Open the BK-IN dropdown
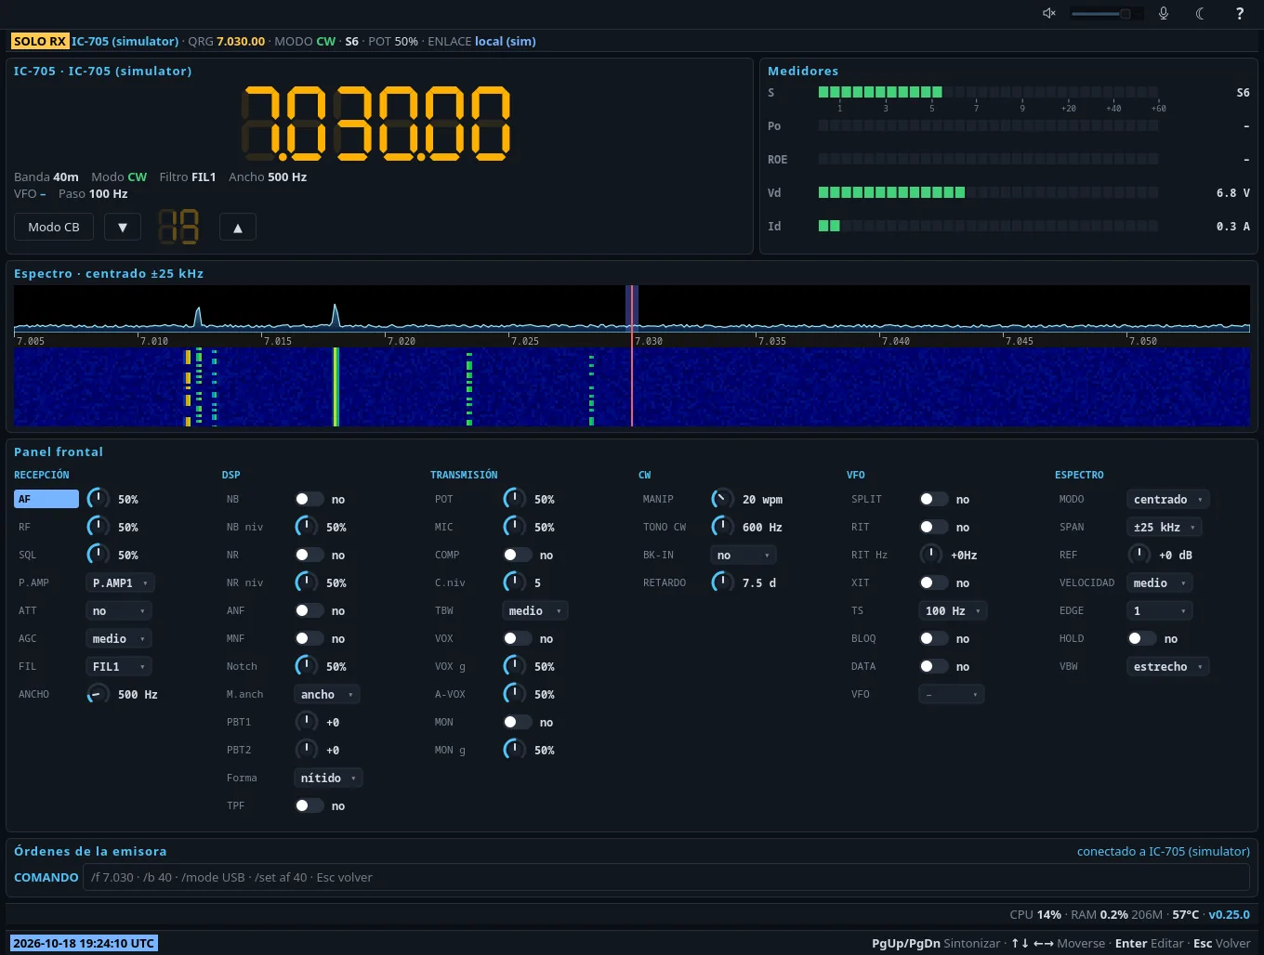Viewport: 1264px width, 955px height. point(744,555)
